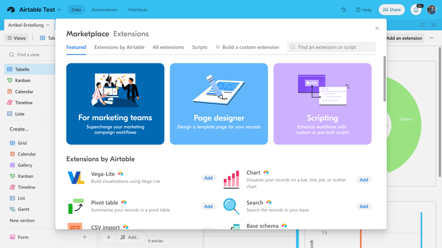Click the Airtable logo icon
Viewport: 442px width, 248px height.
[11, 9]
